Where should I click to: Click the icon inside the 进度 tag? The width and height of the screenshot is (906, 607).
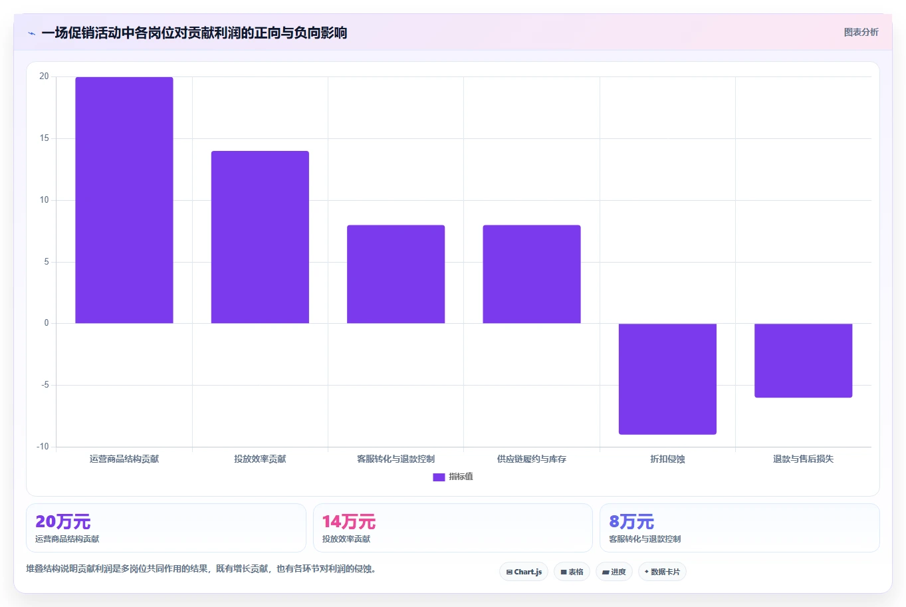606,572
